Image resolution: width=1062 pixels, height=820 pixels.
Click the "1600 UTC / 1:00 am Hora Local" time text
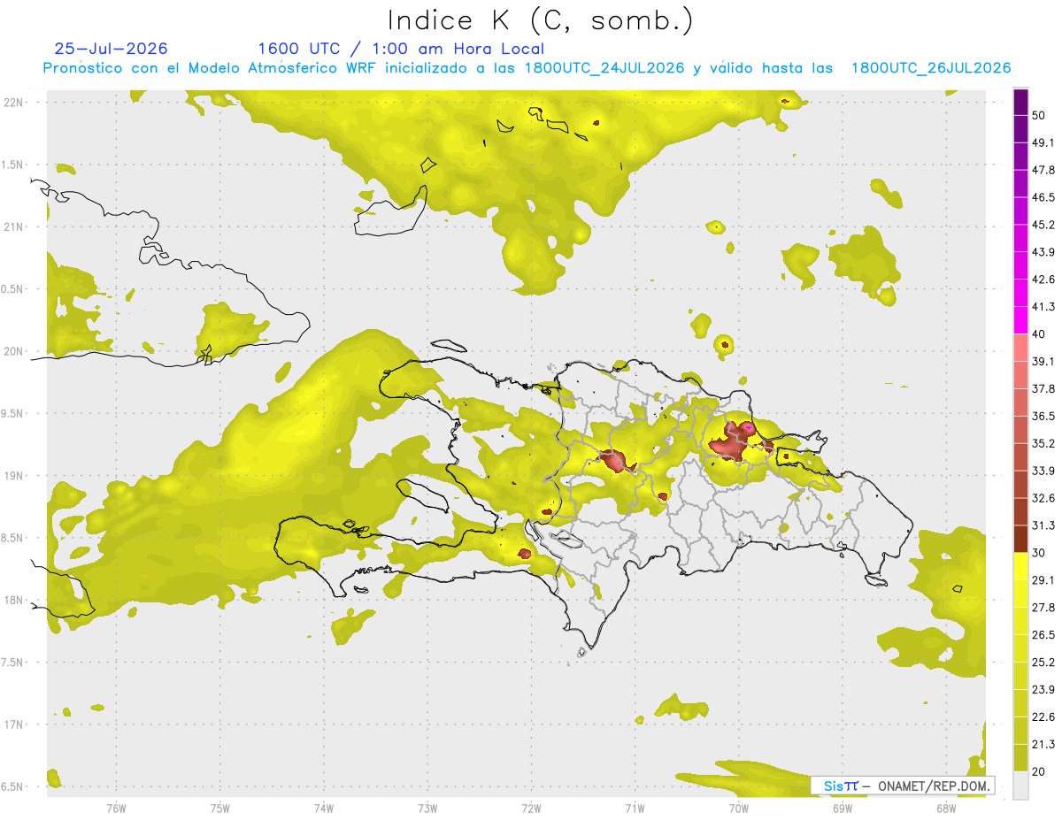401,49
